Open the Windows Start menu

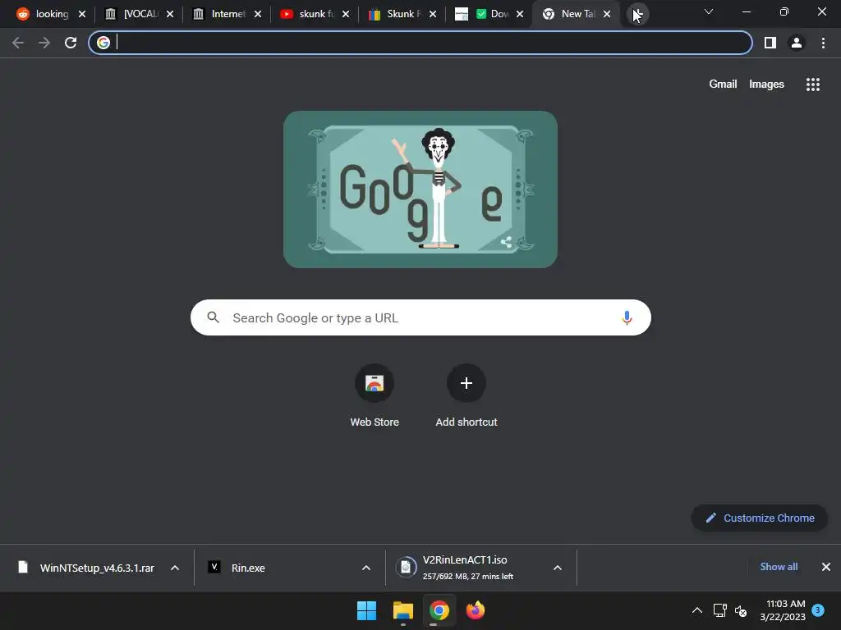[367, 610]
